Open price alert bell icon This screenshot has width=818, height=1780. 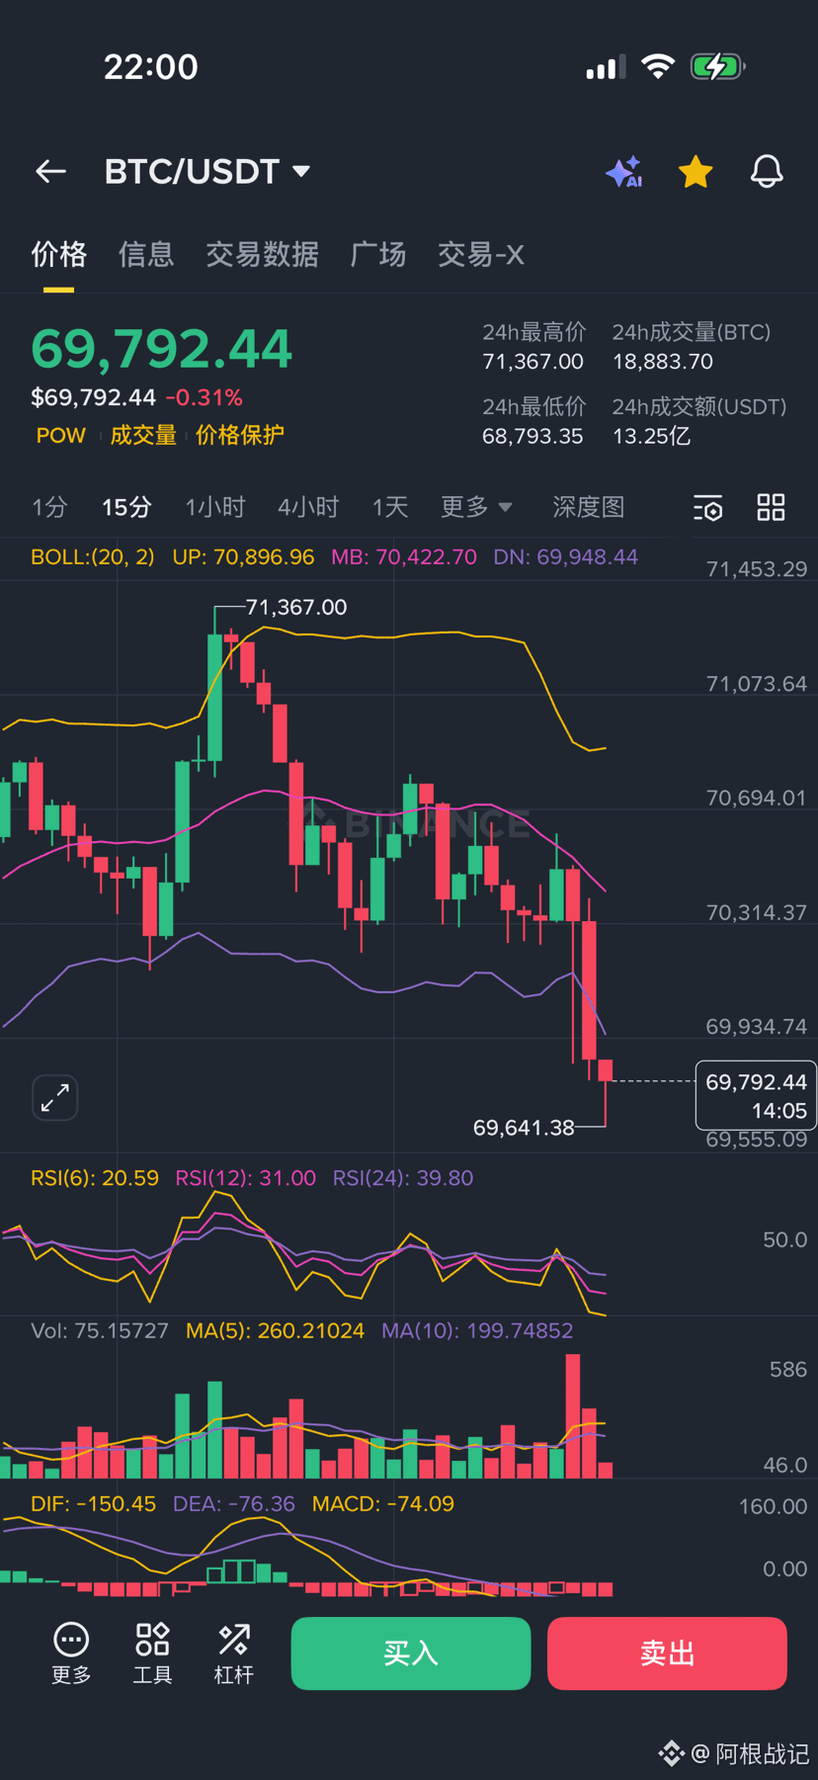click(767, 172)
